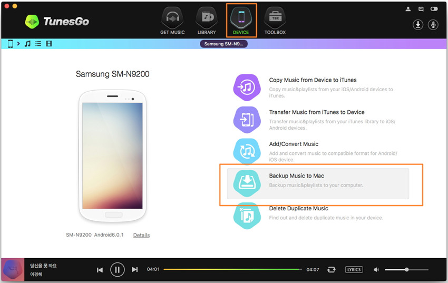Select 'Transfer Music from iTunes to Device' title
The height and width of the screenshot is (283, 448).
tap(317, 112)
